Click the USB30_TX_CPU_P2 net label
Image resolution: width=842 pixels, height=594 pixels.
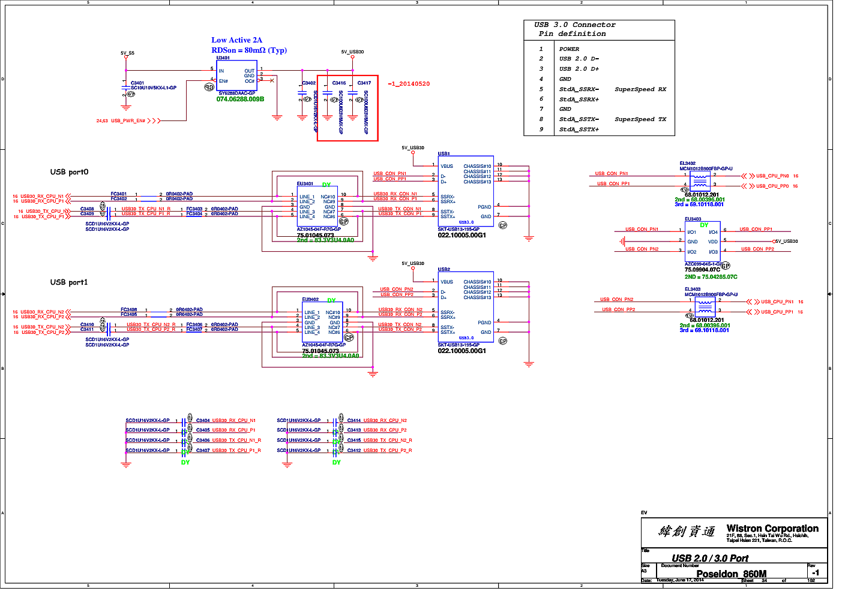tap(43, 332)
